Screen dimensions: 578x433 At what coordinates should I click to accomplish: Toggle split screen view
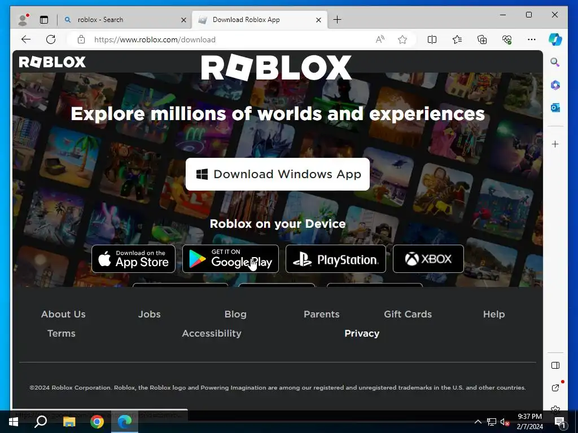point(432,39)
